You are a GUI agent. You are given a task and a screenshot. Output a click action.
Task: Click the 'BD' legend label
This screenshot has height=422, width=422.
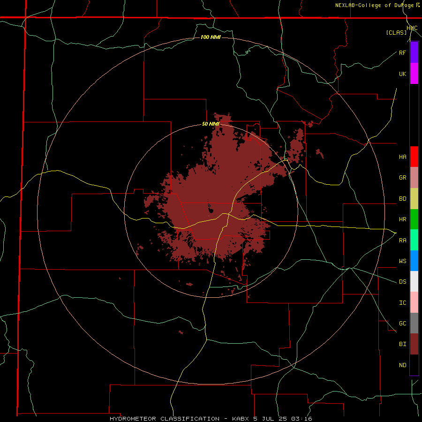point(402,199)
